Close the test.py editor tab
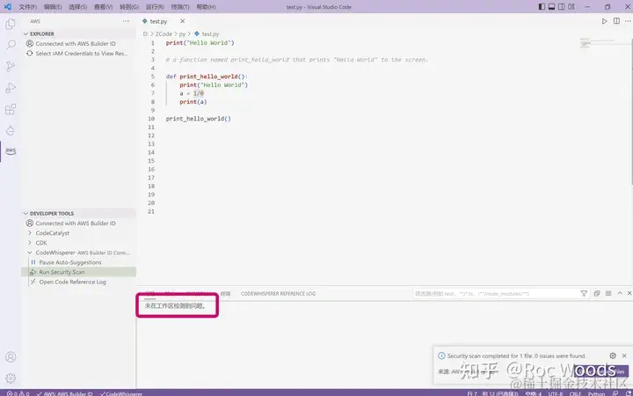 183,21
